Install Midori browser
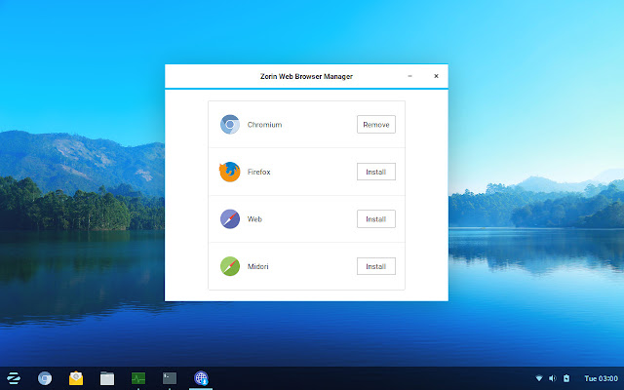Viewport: 624px width, 390px height. click(x=376, y=266)
